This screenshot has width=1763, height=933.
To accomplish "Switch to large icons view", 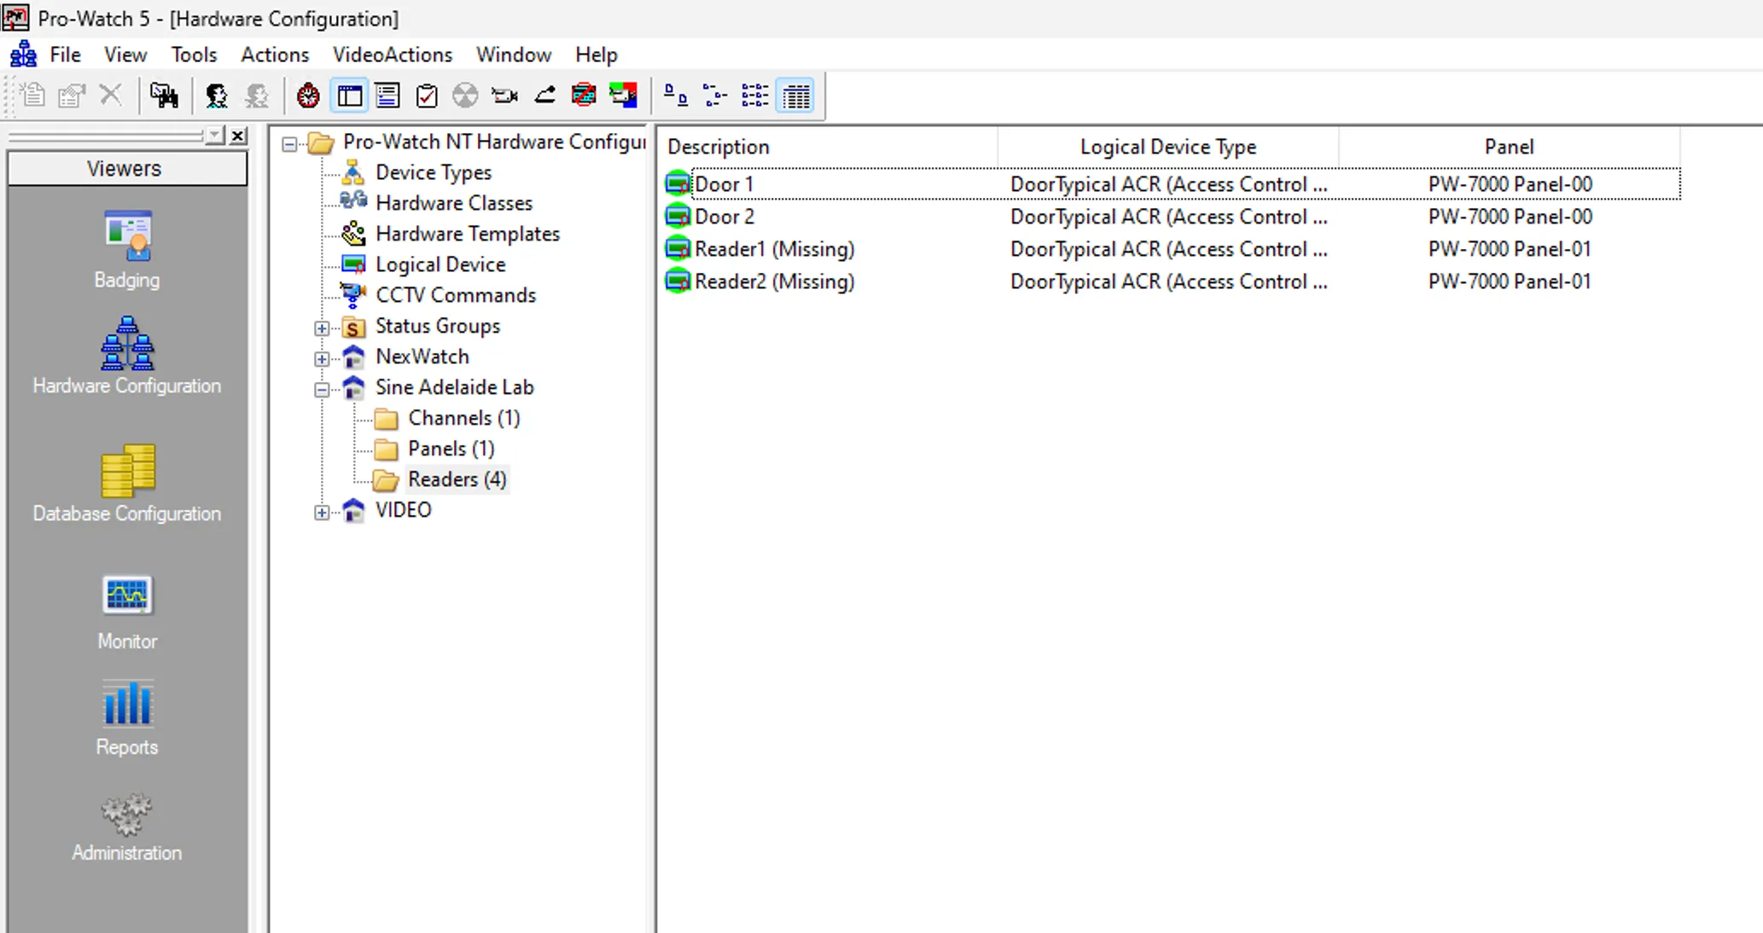I will click(676, 96).
